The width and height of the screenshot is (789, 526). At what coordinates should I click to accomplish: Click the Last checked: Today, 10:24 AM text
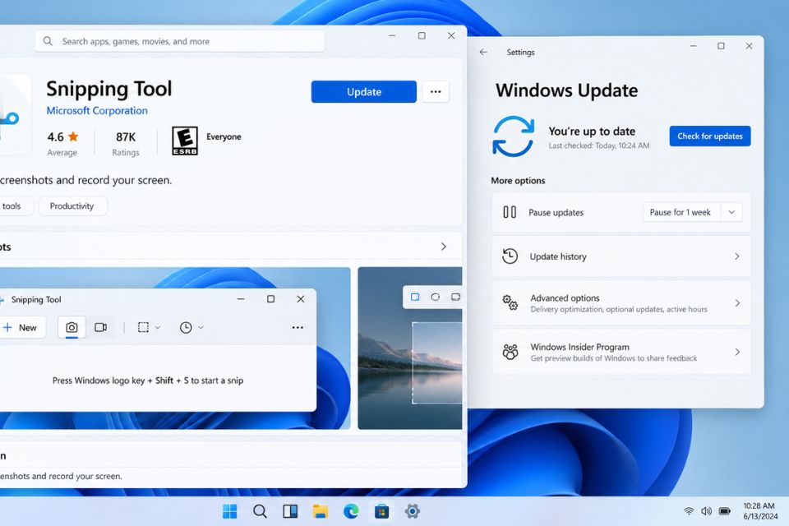(599, 145)
